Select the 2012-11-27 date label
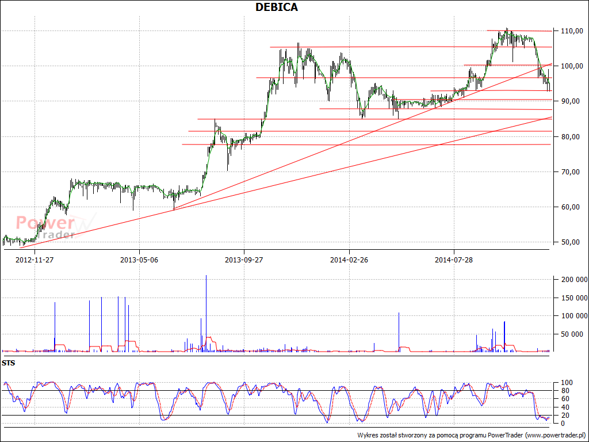 [34, 260]
